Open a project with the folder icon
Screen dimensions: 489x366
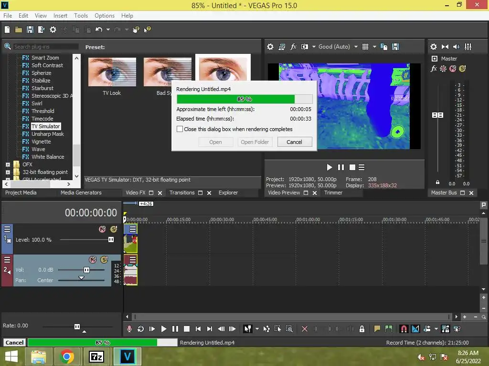19,30
